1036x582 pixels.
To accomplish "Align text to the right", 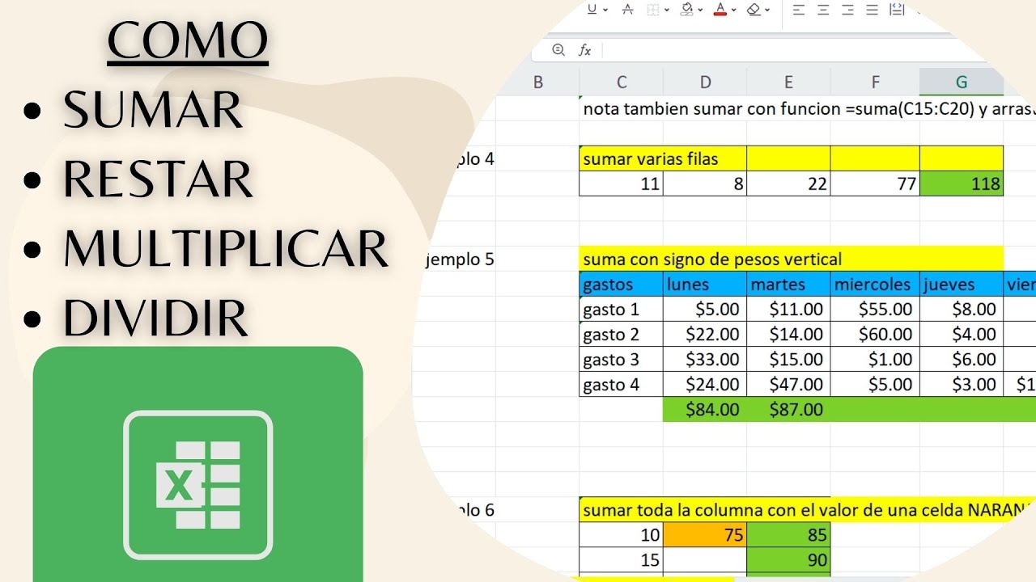I will coord(847,10).
